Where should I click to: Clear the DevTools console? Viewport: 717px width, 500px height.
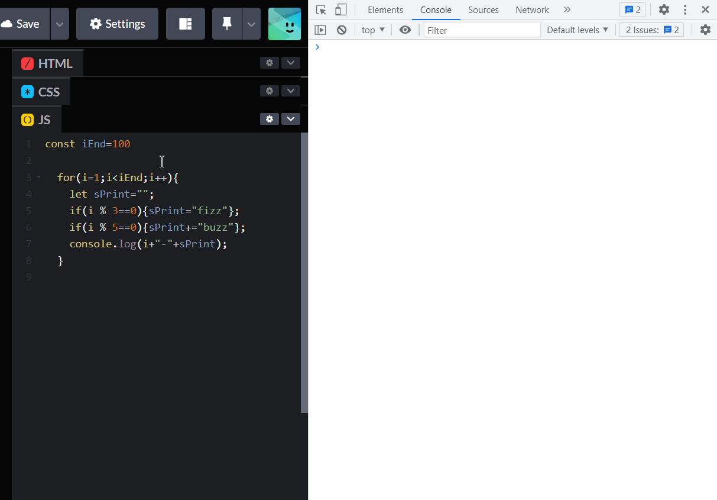tap(342, 30)
